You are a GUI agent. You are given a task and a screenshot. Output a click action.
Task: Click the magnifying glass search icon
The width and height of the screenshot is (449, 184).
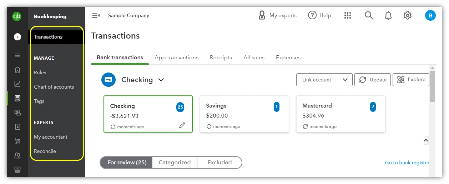369,15
